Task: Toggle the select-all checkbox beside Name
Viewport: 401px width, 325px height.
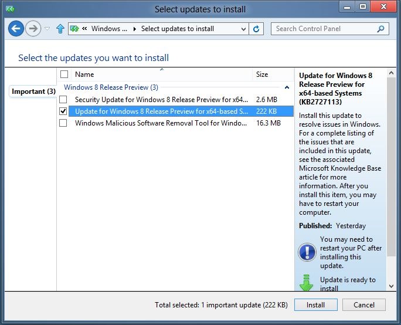Action: [x=64, y=75]
